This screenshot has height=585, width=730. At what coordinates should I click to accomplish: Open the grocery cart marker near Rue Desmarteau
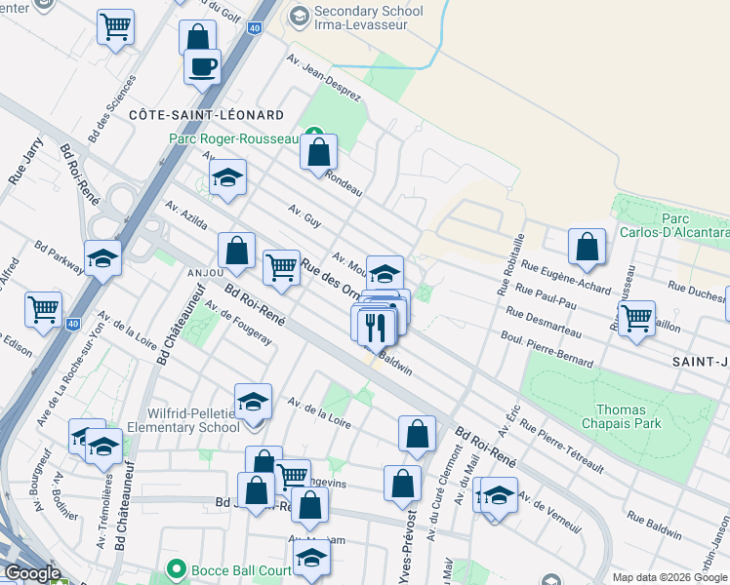pyautogui.click(x=636, y=322)
